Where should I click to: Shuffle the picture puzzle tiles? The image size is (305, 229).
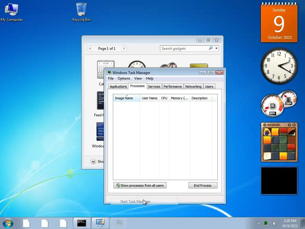(294, 125)
